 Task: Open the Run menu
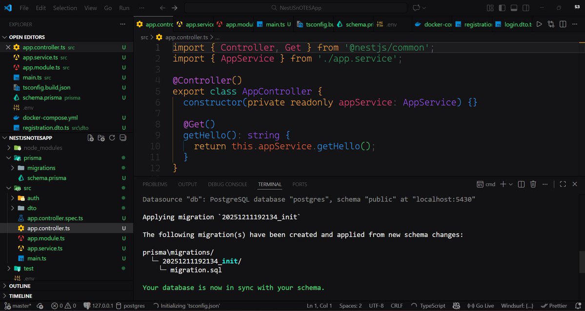click(x=124, y=8)
